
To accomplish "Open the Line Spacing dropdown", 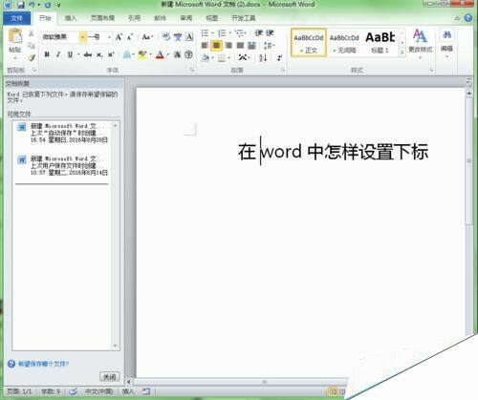I will (x=269, y=46).
